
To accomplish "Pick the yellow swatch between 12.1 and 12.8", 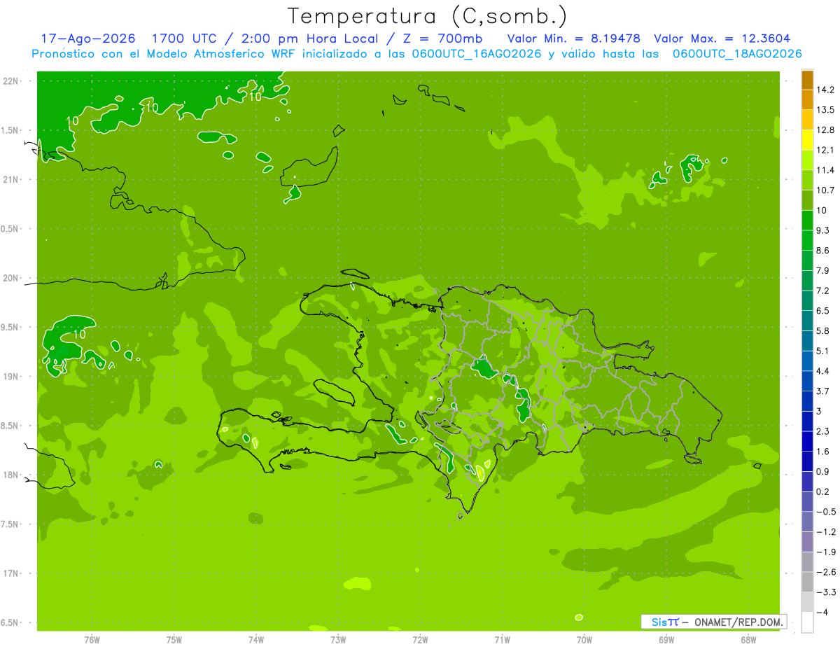I will pos(807,140).
